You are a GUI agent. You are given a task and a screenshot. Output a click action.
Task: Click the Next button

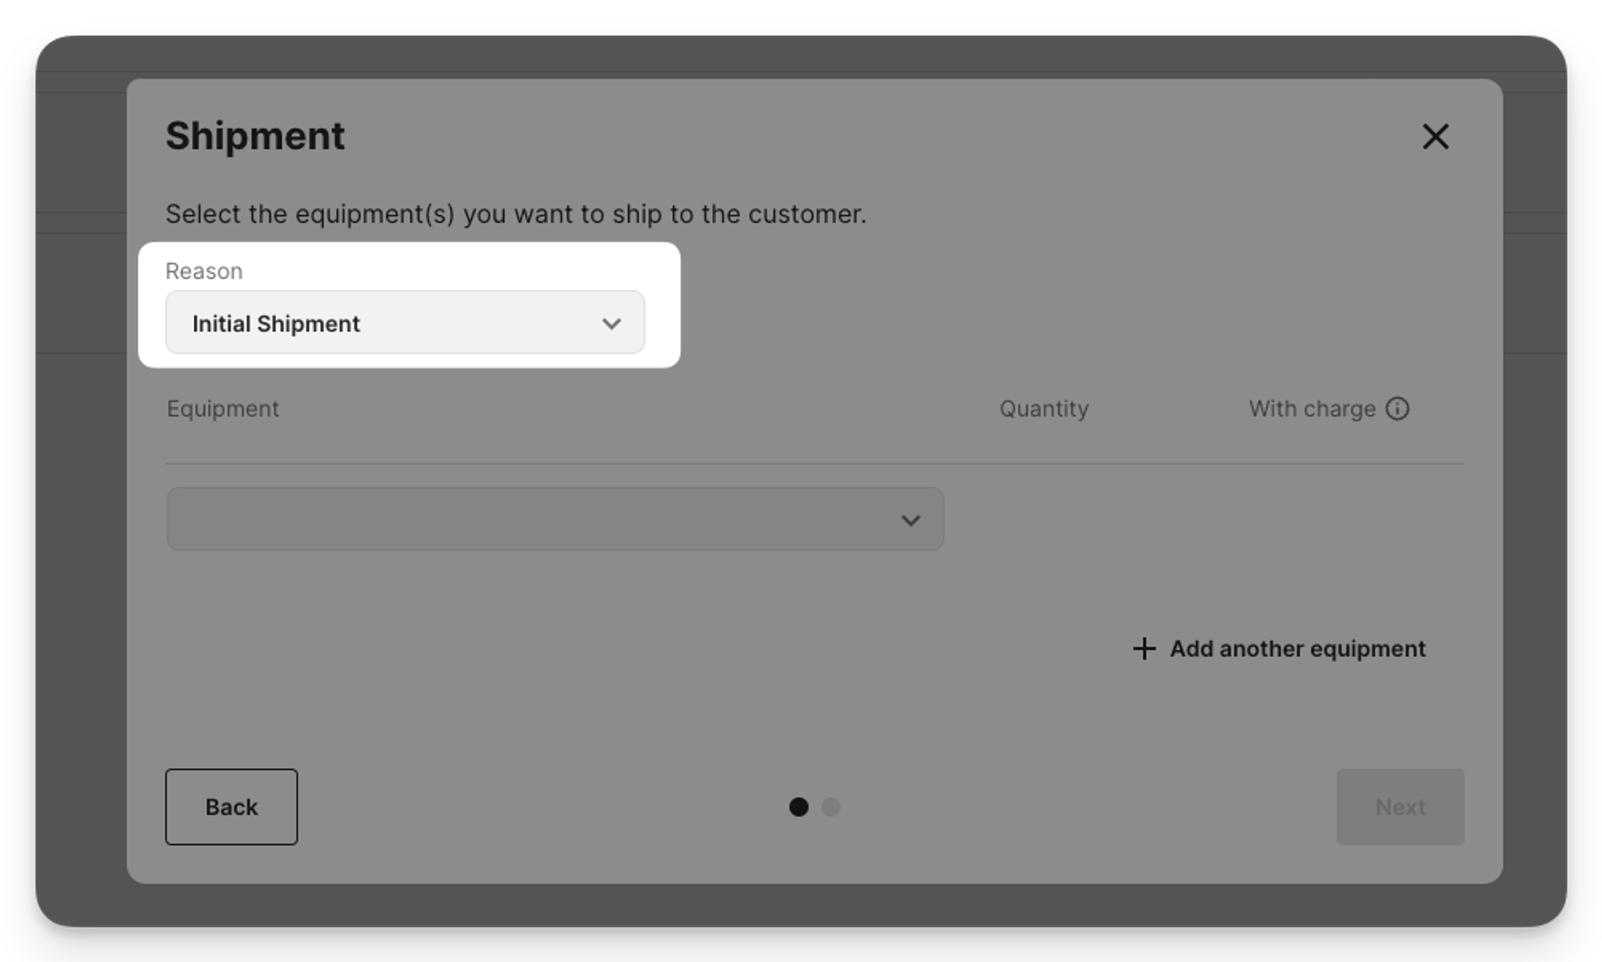click(1400, 807)
